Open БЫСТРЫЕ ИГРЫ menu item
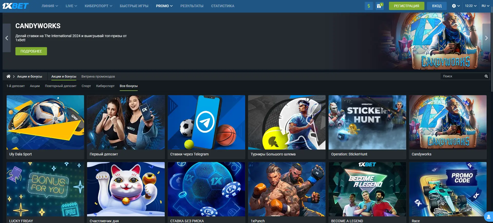The image size is (493, 223). click(134, 6)
